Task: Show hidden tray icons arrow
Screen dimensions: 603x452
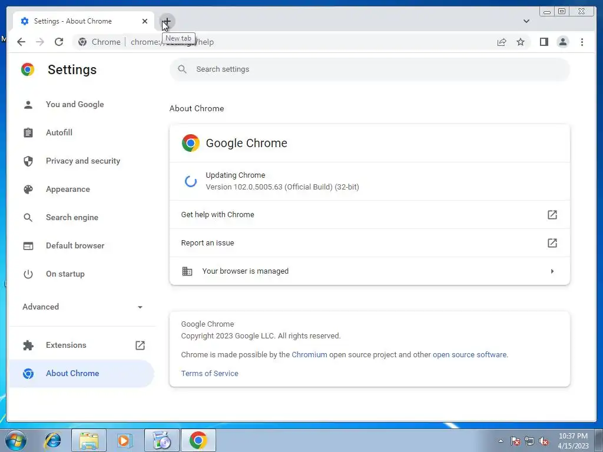Action: (x=501, y=441)
